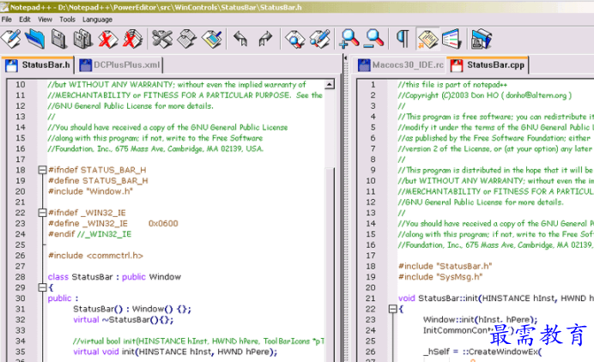Switch to the StatusBar.cpp tab

488,65
